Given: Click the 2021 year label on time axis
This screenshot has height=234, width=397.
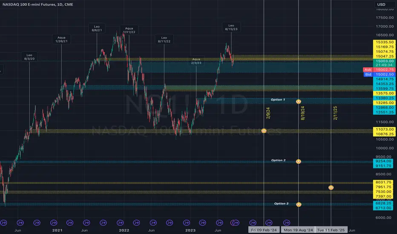Looking at the screenshot, I should pos(57,230).
